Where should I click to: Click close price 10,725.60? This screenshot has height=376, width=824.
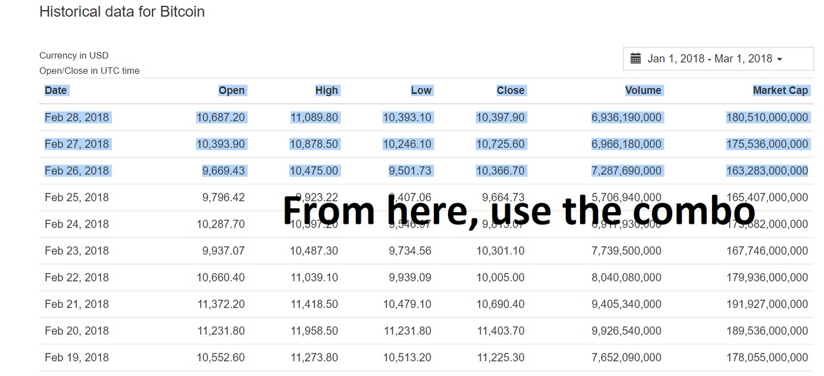click(x=501, y=144)
